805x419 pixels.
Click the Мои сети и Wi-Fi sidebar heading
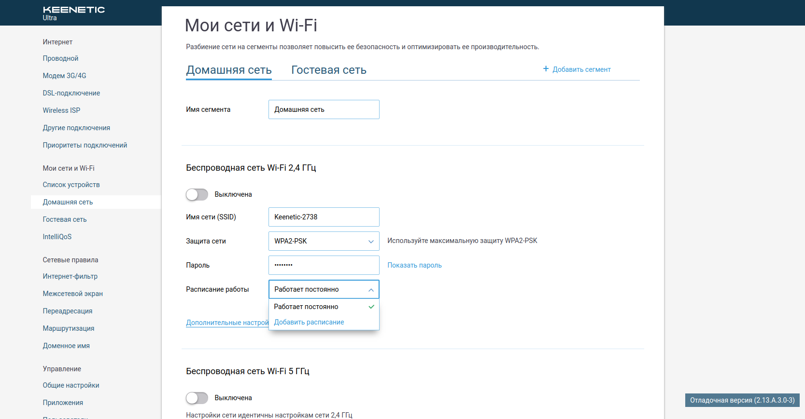[69, 168]
